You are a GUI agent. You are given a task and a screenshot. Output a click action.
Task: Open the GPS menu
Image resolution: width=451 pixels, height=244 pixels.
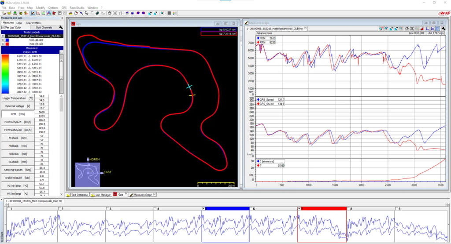point(64,8)
